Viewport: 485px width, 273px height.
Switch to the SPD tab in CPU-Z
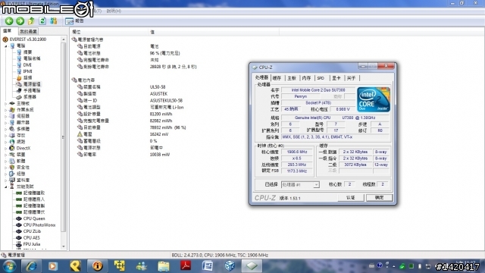point(321,78)
